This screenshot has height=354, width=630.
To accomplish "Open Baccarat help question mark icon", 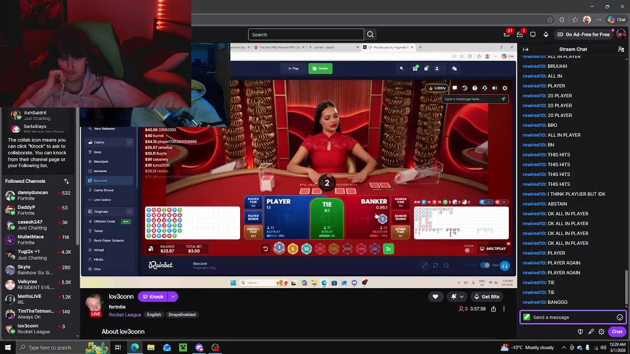I will 474,88.
